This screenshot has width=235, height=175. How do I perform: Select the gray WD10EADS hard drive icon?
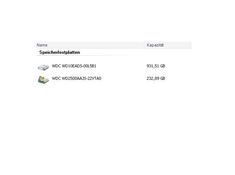pos(43,67)
